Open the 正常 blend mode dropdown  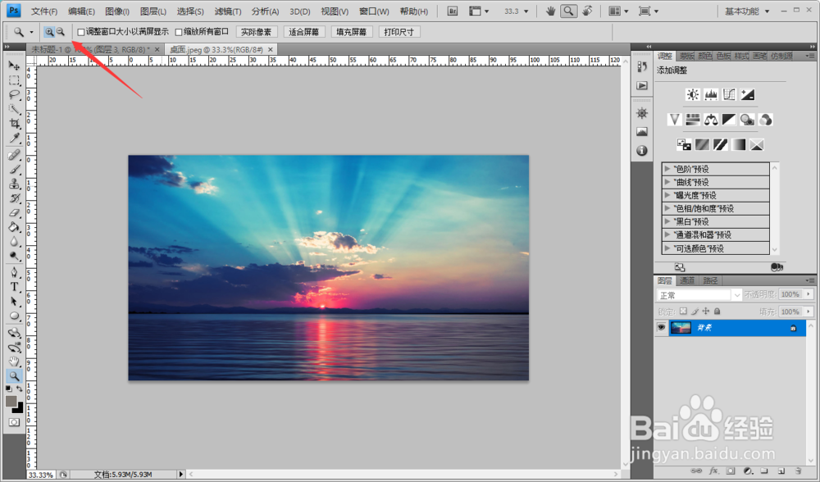(699, 295)
